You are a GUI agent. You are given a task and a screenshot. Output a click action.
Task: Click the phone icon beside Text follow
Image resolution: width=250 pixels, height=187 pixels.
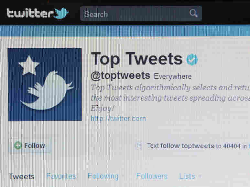(x=140, y=145)
